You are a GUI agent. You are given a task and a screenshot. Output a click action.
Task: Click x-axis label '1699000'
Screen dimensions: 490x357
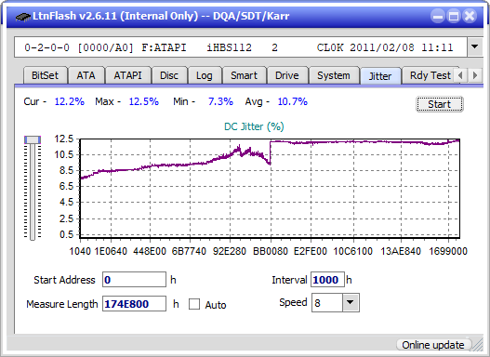coord(448,251)
